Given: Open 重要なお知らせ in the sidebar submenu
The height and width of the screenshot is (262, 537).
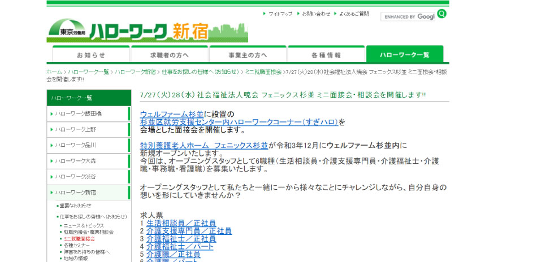Looking at the screenshot, I should (x=75, y=206).
